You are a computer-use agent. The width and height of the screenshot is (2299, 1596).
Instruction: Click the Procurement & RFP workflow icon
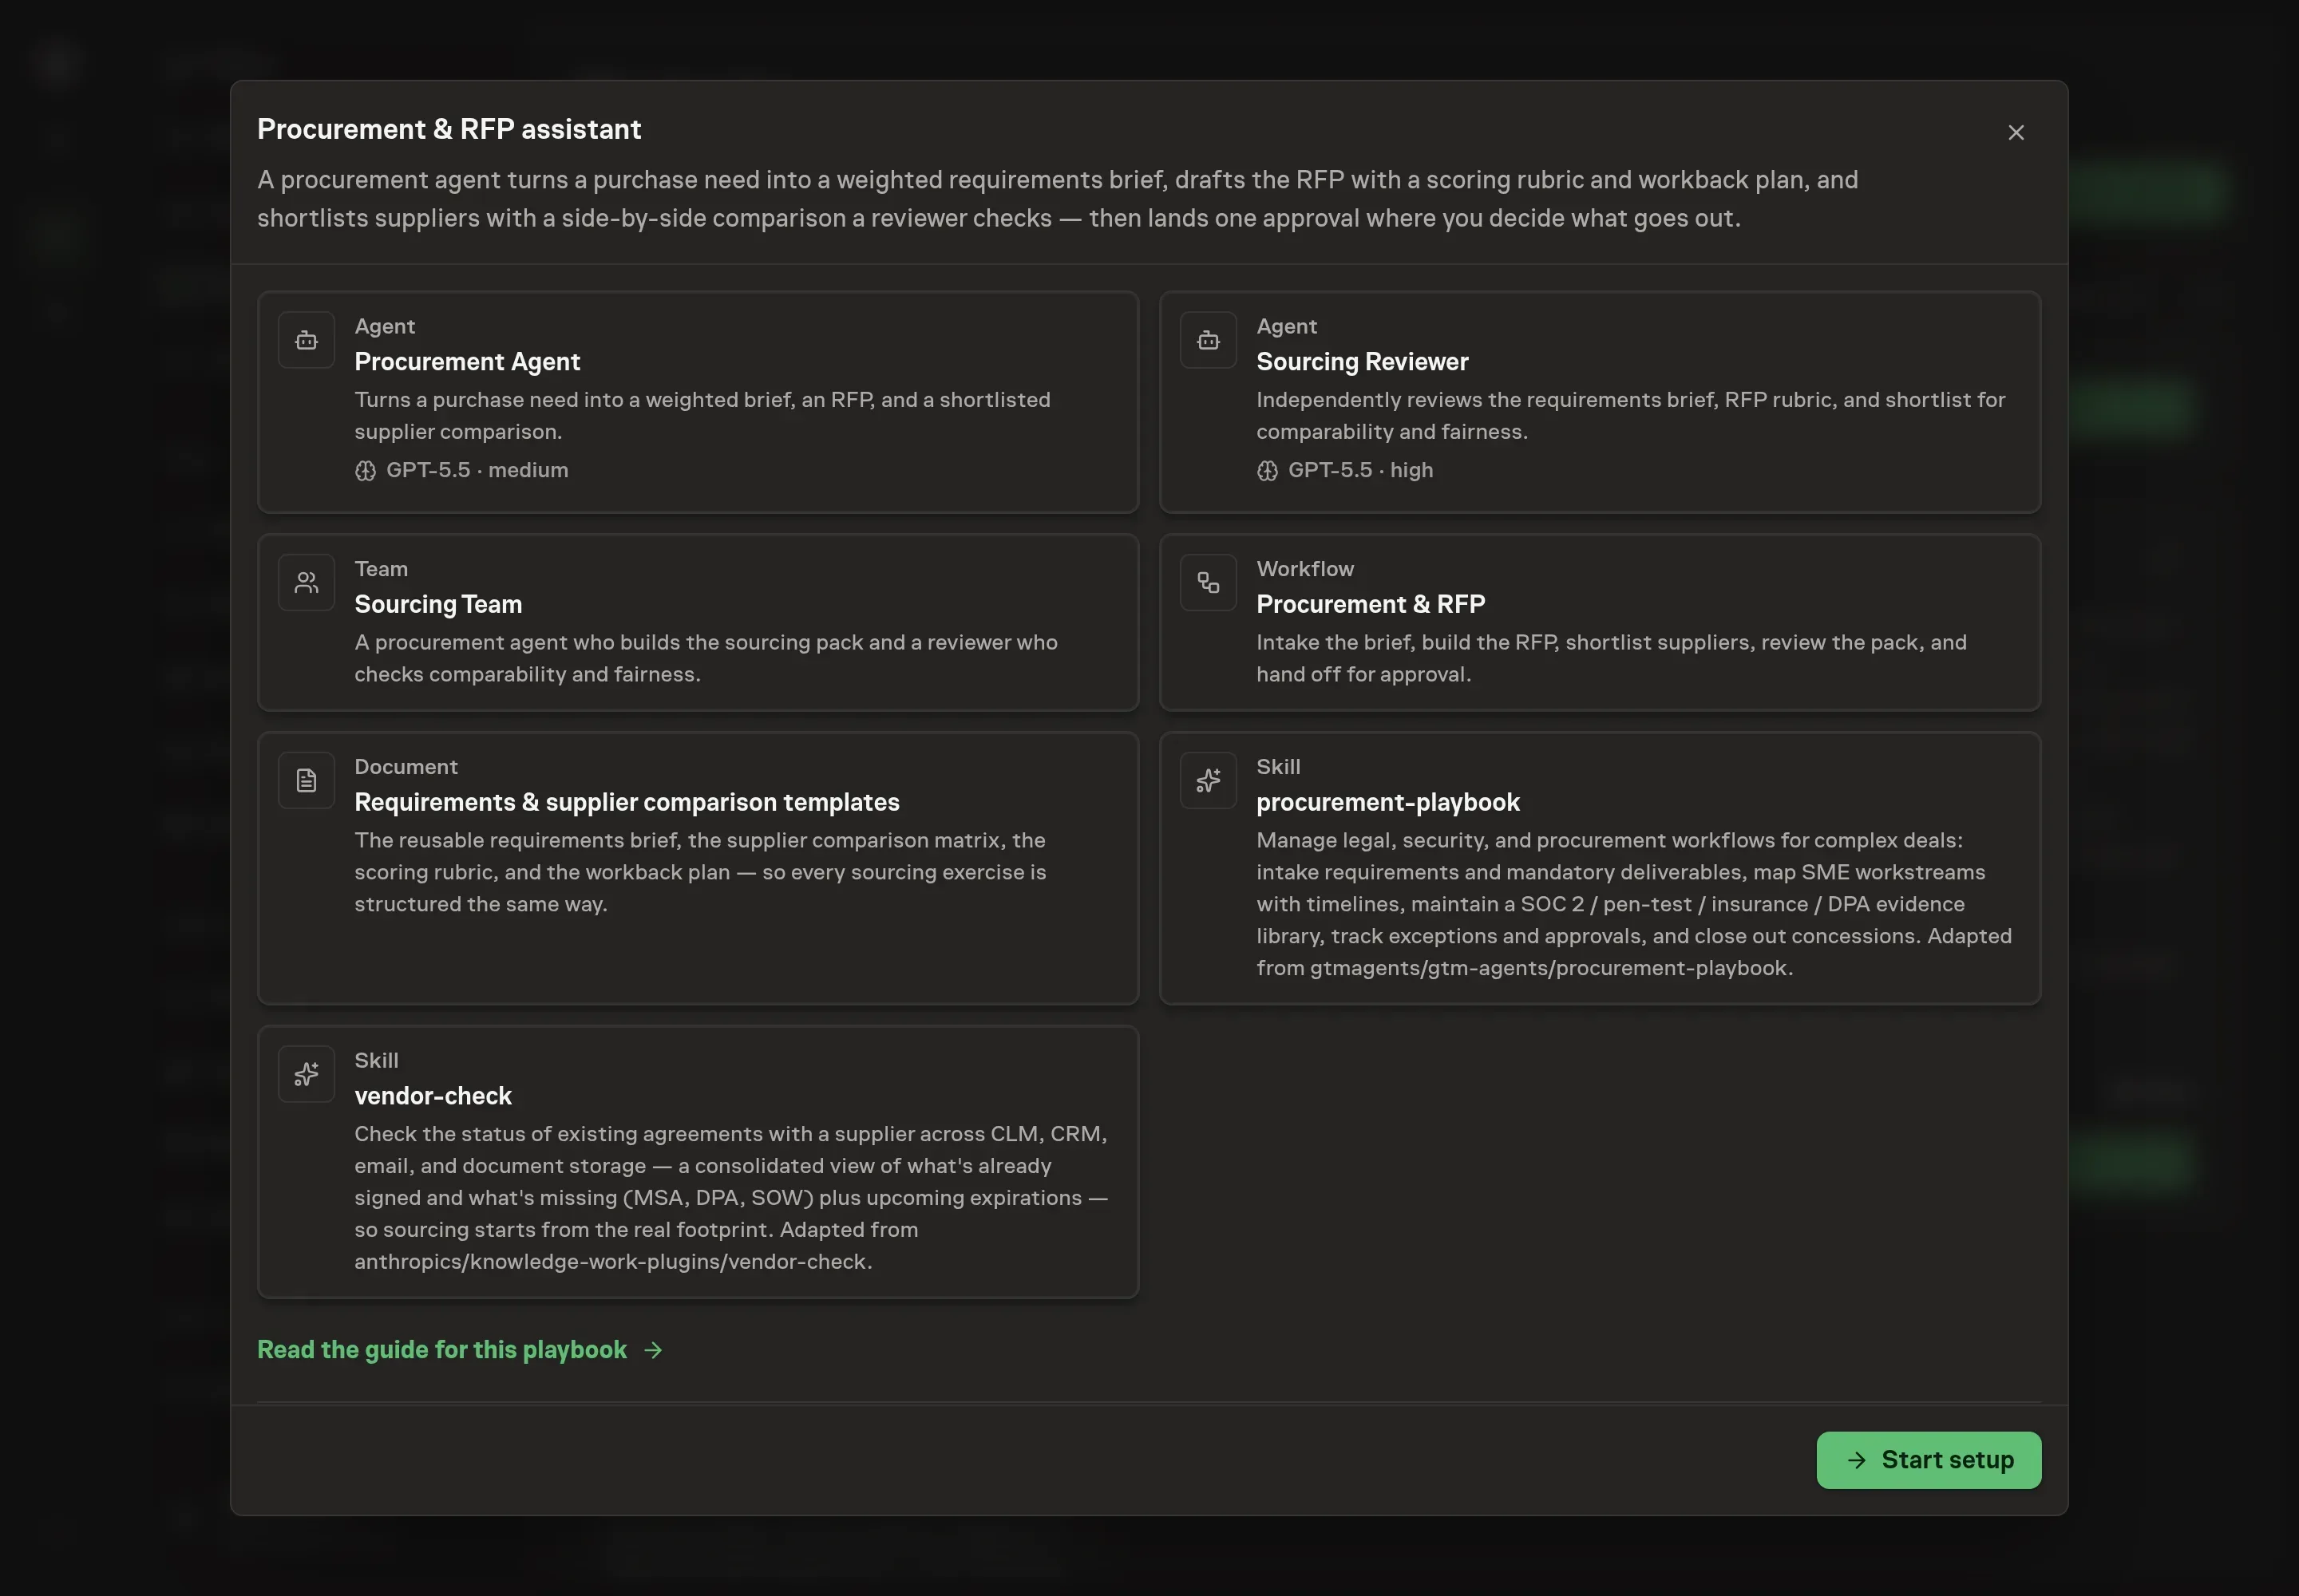click(x=1208, y=583)
